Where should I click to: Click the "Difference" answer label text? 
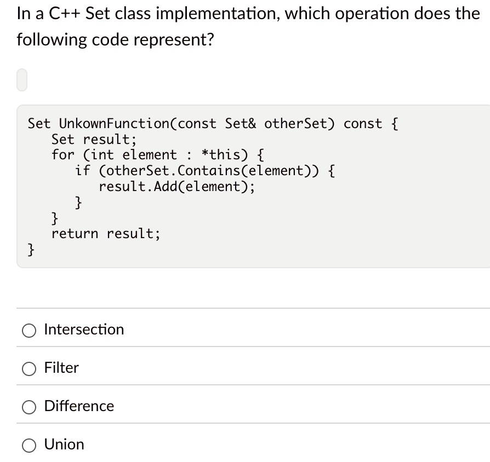pyautogui.click(x=78, y=406)
